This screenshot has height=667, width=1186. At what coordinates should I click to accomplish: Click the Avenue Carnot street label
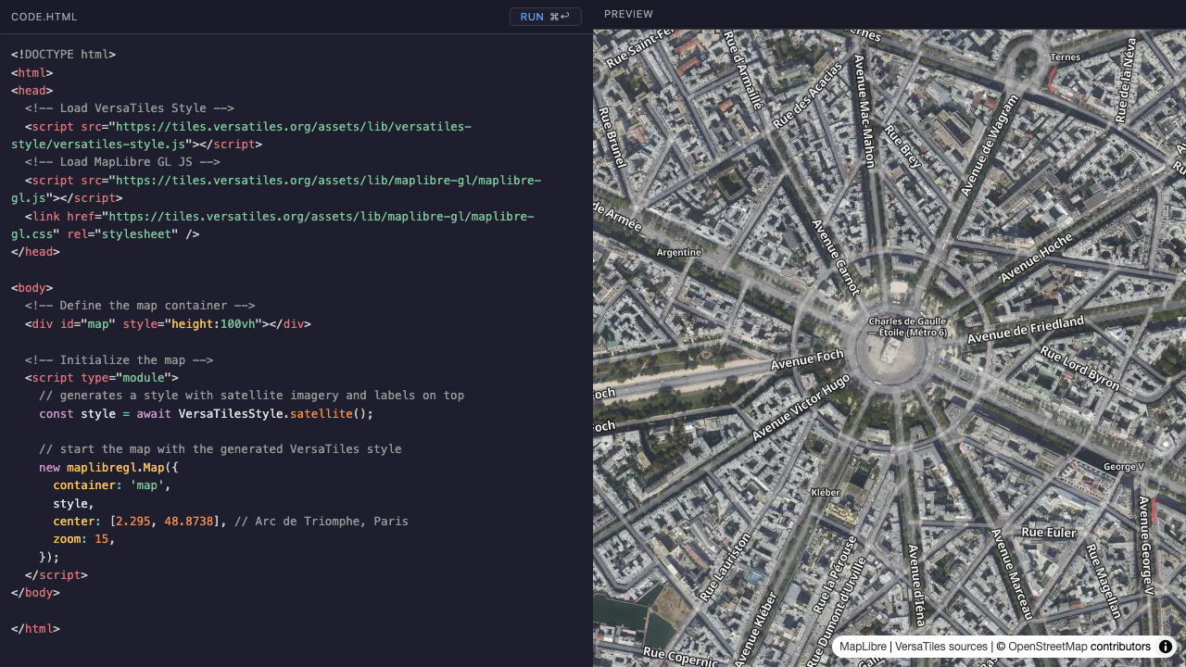click(836, 257)
